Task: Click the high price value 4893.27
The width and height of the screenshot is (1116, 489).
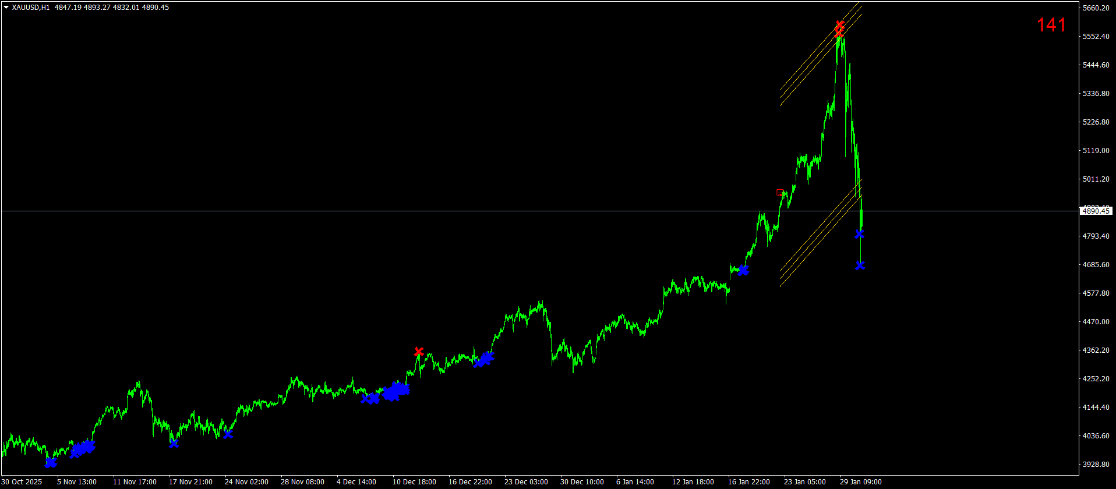Action: (x=97, y=8)
